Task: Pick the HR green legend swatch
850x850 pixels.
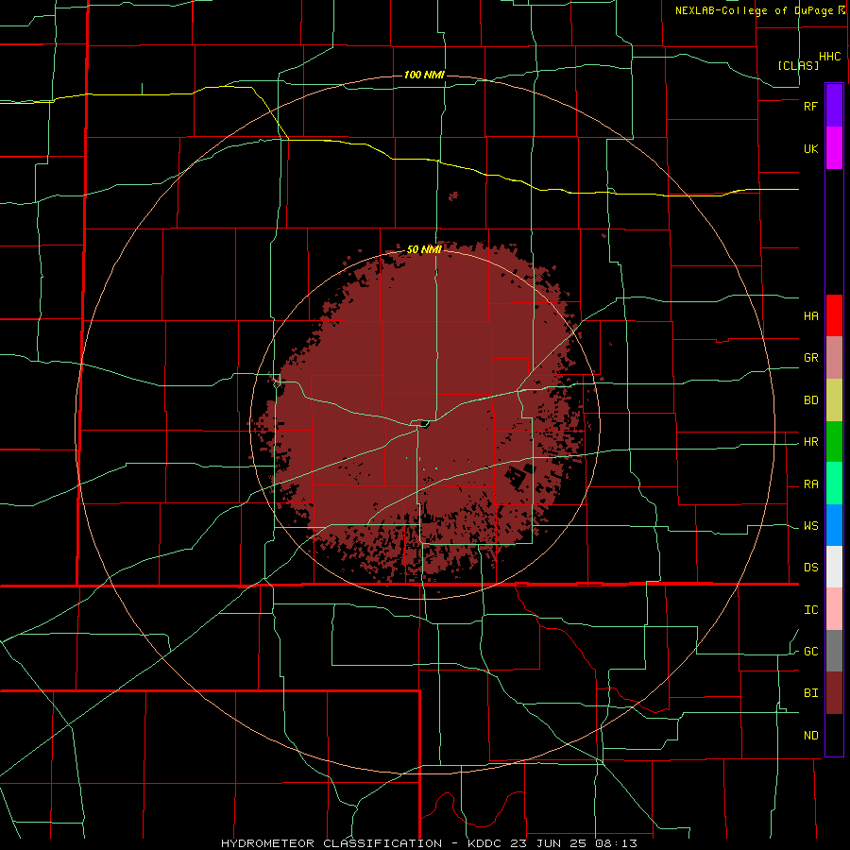Action: pyautogui.click(x=834, y=442)
